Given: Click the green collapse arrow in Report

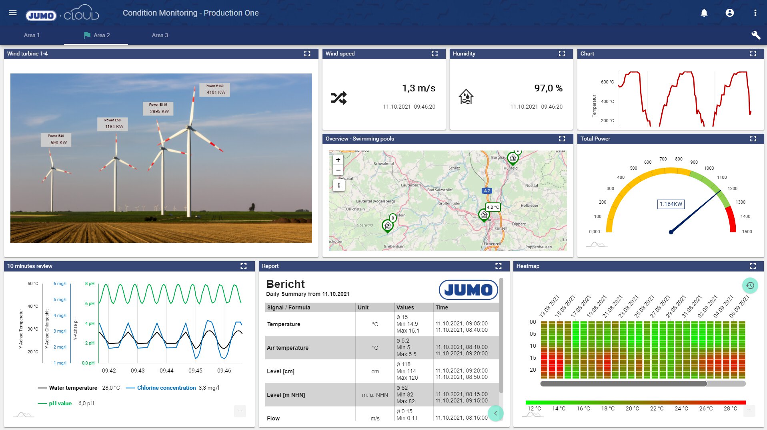Looking at the screenshot, I should [495, 413].
